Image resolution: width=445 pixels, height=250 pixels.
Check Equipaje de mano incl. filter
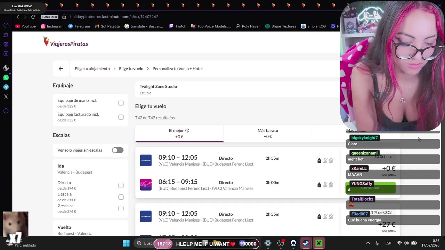(121, 103)
